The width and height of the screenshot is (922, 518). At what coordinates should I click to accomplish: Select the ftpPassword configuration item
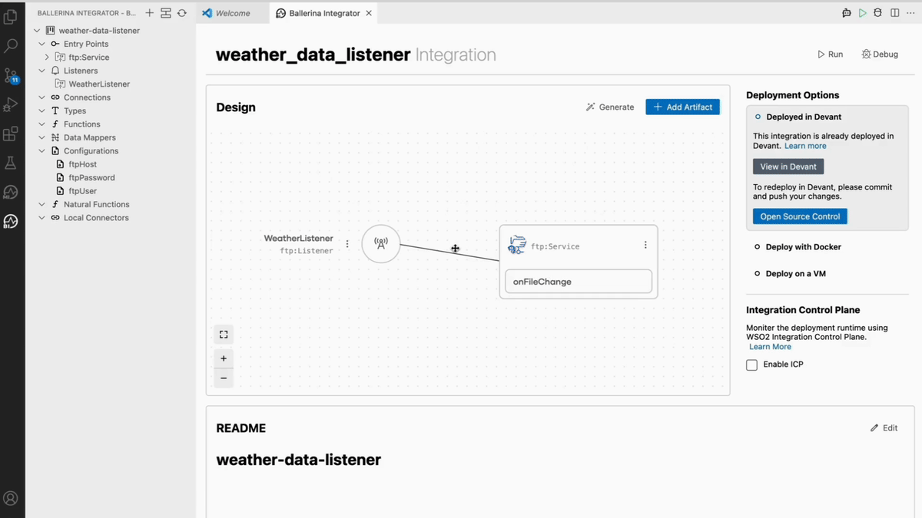point(91,178)
